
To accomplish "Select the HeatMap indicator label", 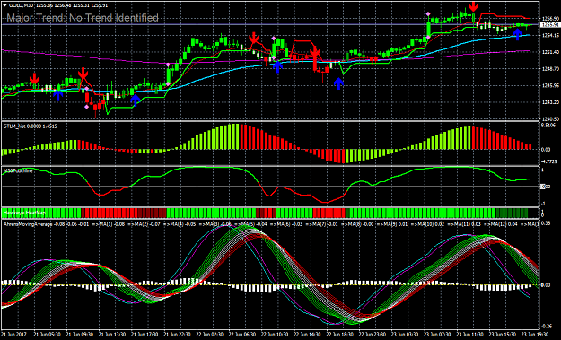I will pyautogui.click(x=25, y=214).
